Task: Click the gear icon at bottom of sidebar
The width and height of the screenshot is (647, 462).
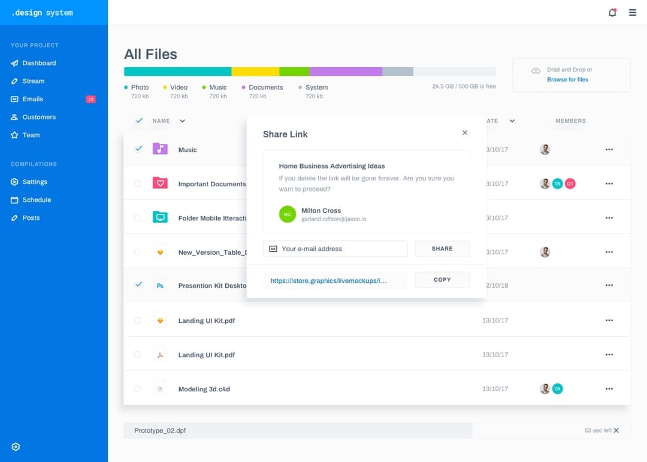Action: pos(16,446)
